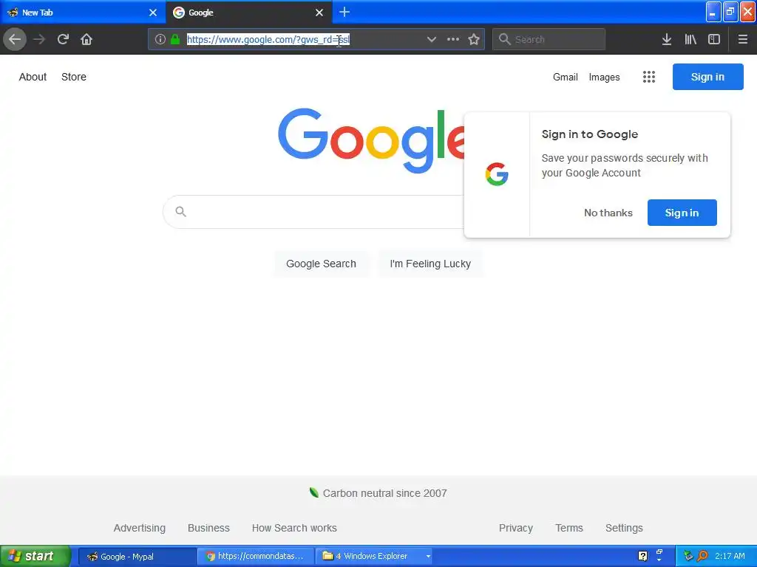757x567 pixels.
Task: Click the orange magnifier tray icon
Action: [x=702, y=556]
